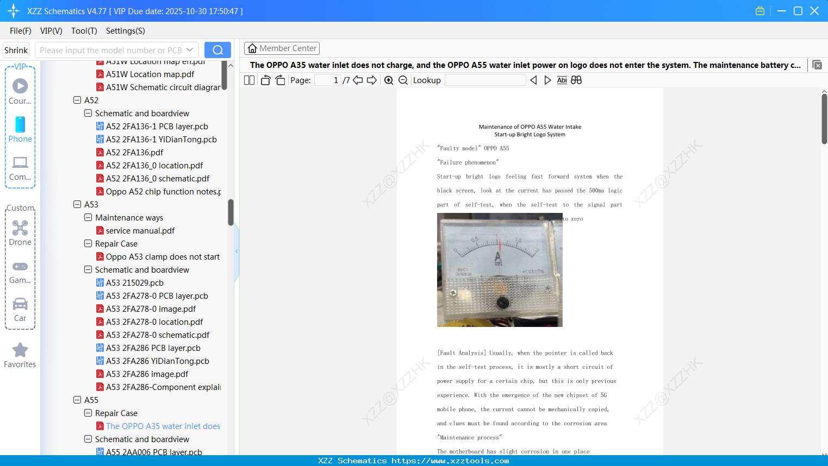Open A53 2FA278-0 image.pdf
The height and width of the screenshot is (466, 828).
coord(151,309)
